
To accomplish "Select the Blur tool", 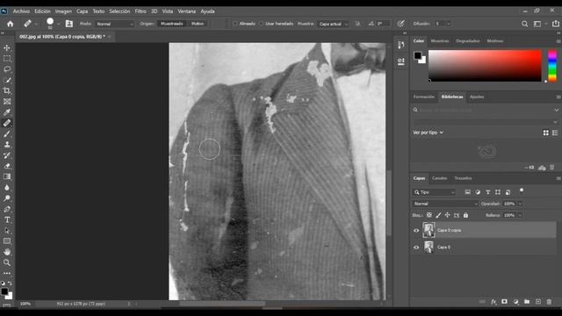I will coord(7,187).
